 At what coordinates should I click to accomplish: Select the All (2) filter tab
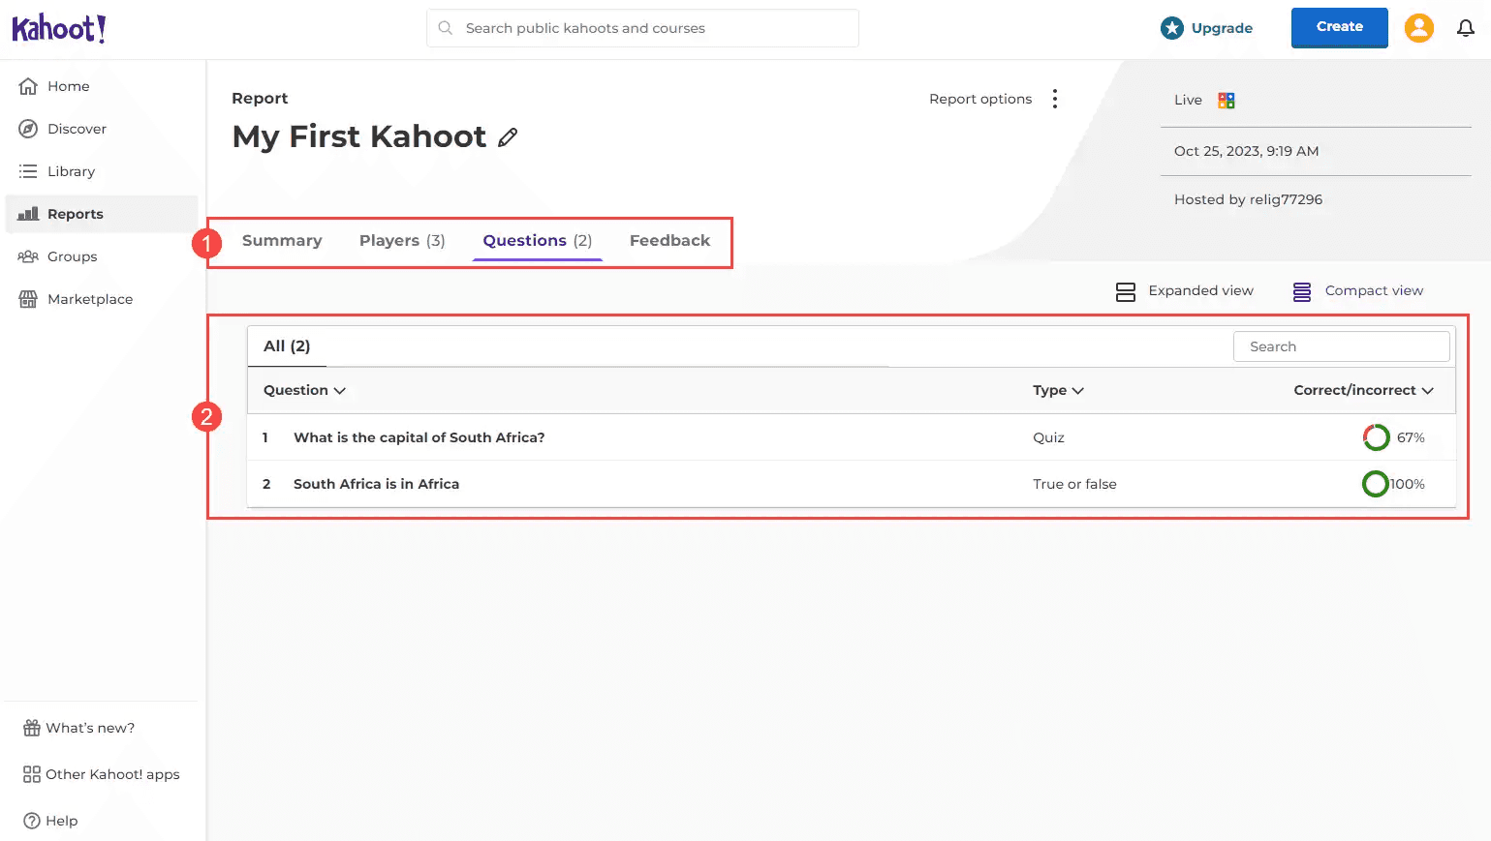(x=287, y=346)
